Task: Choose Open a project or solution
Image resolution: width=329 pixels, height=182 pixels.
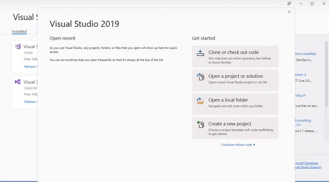Action: [x=235, y=80]
